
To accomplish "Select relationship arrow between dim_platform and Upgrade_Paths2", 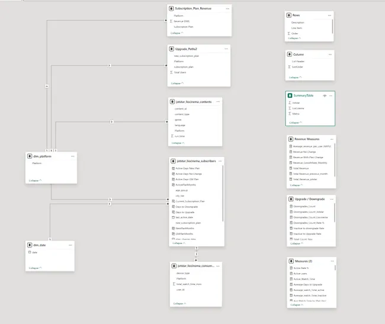I will (x=109, y=66).
